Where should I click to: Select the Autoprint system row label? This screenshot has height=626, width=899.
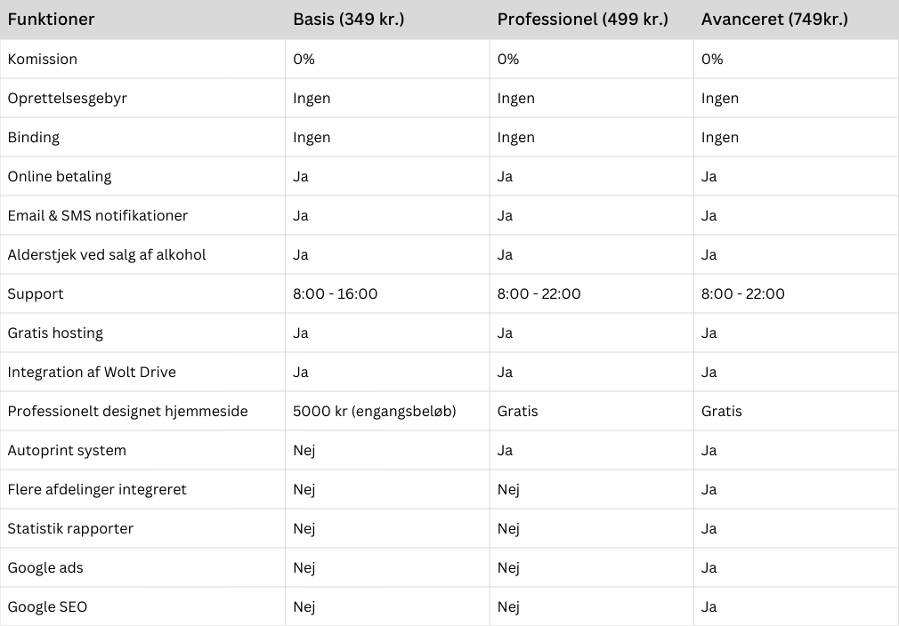click(x=67, y=450)
